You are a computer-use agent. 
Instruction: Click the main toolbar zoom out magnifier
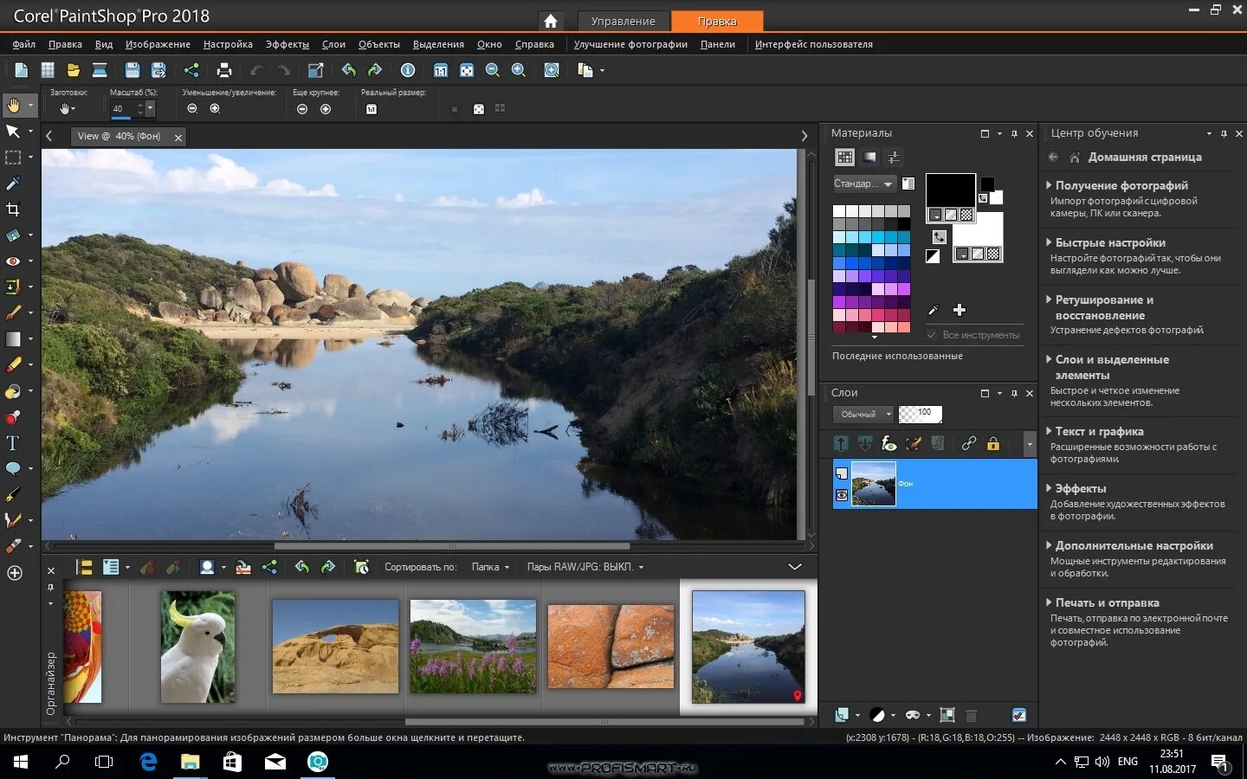click(493, 70)
